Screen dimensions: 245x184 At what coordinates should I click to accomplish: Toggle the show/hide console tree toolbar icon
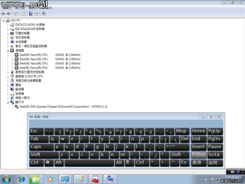(x=16, y=14)
